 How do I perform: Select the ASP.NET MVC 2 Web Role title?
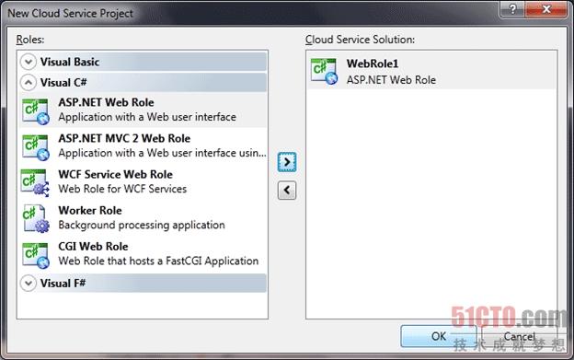[124, 138]
